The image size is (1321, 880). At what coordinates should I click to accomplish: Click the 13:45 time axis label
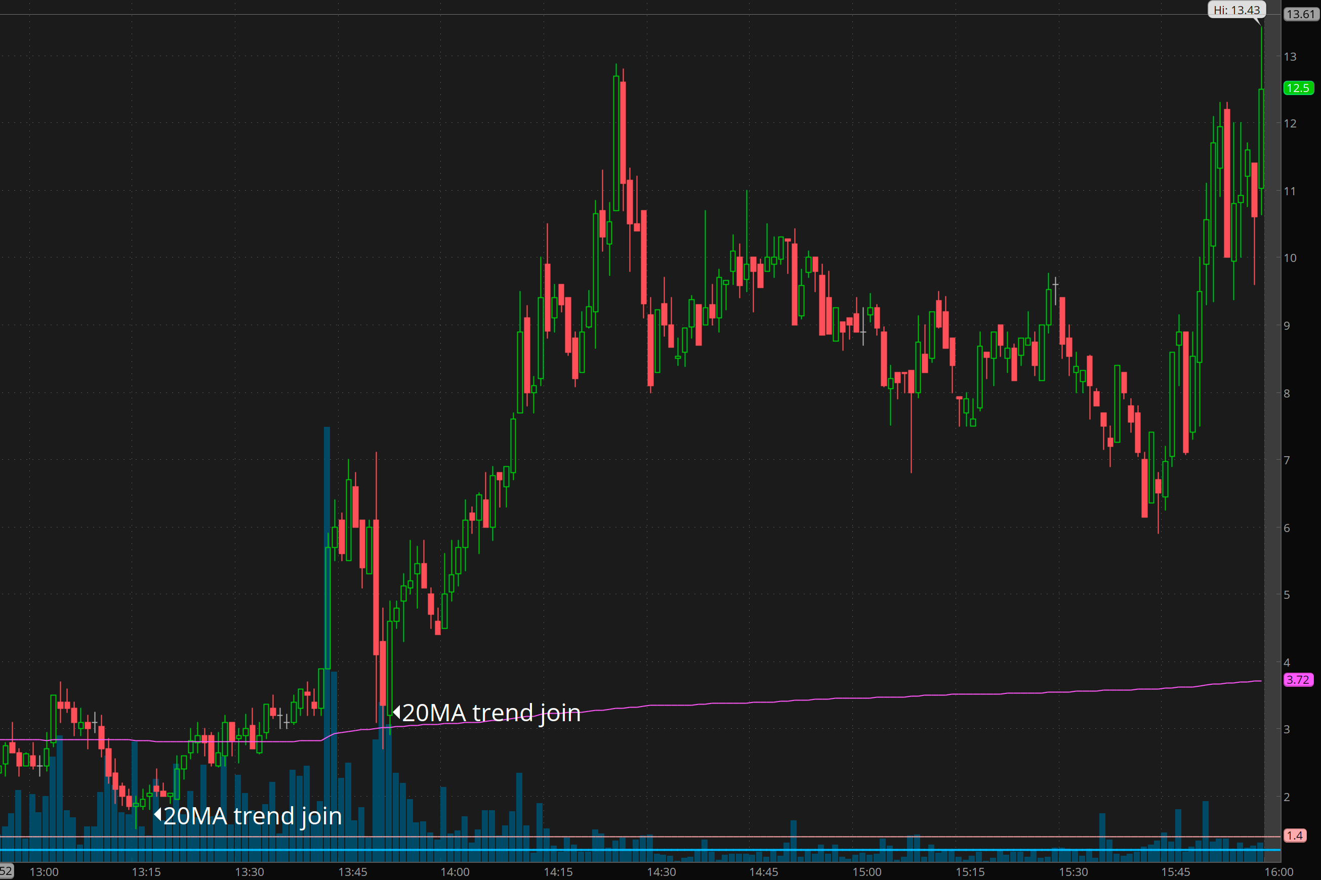[352, 871]
